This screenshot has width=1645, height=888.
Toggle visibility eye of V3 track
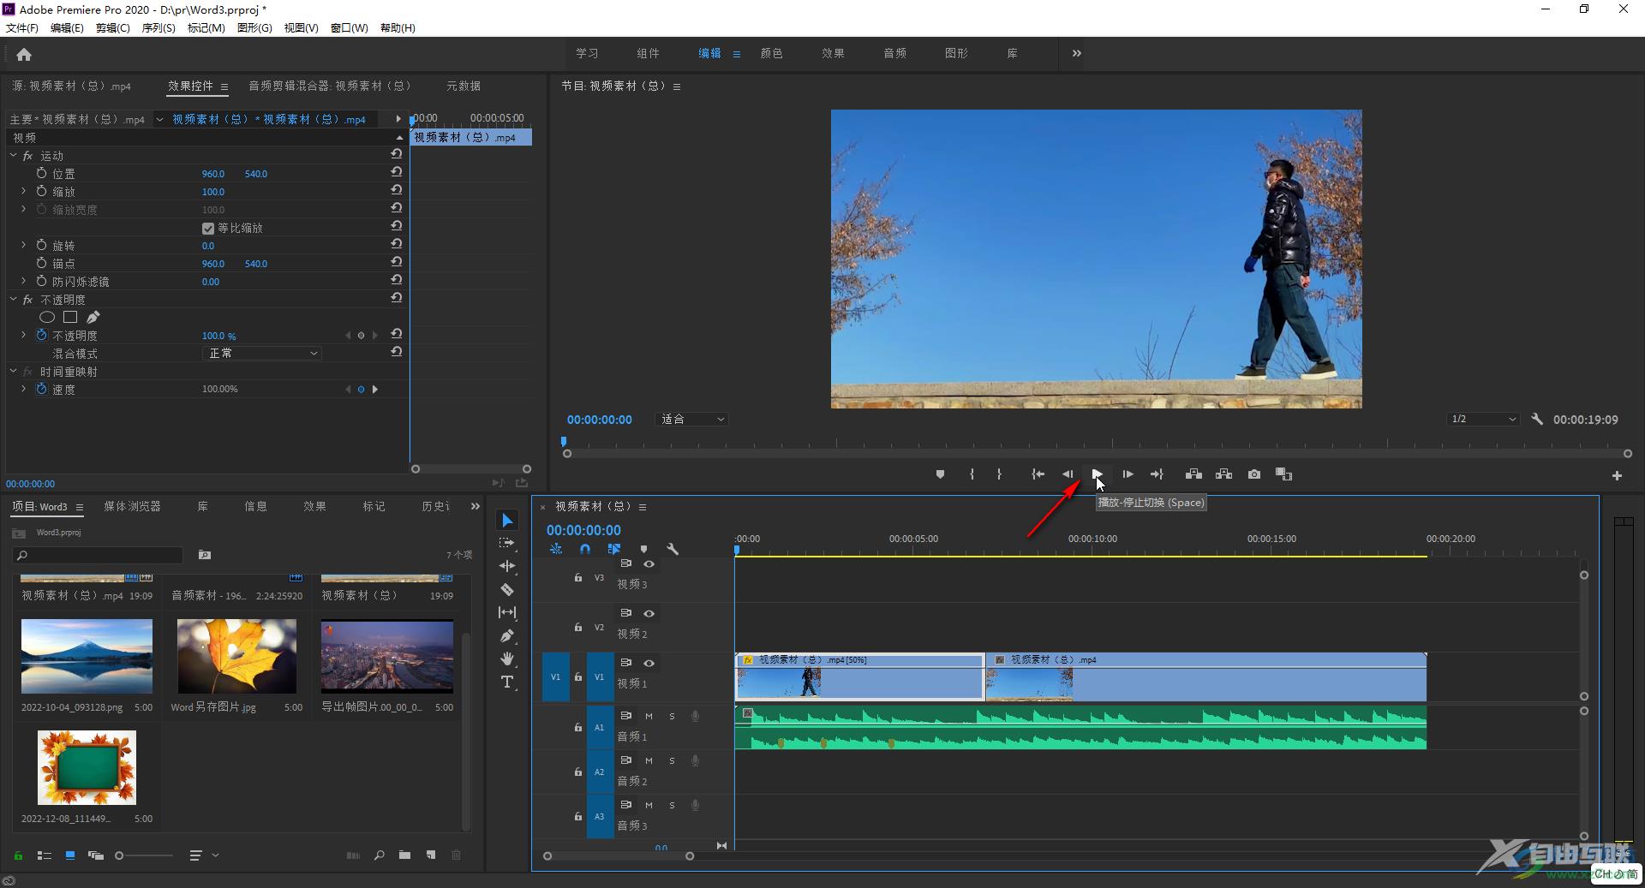pyautogui.click(x=649, y=563)
